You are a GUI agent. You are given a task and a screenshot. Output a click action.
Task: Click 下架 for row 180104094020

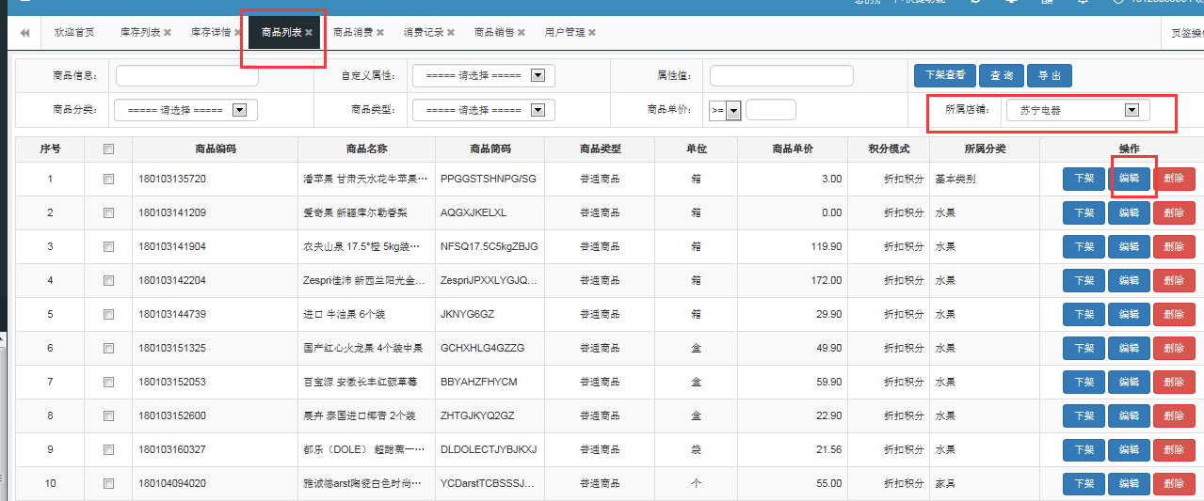[1084, 483]
